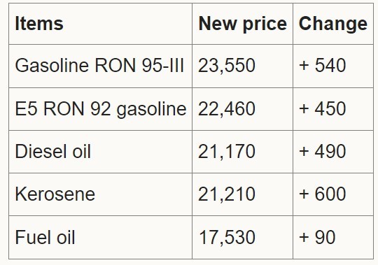
Task: Click the Change column header
Action: click(x=333, y=24)
